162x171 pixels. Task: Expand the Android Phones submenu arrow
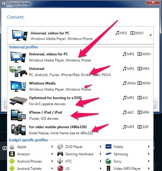pyautogui.click(x=52, y=161)
